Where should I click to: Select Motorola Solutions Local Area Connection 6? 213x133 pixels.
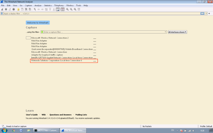(57, 60)
